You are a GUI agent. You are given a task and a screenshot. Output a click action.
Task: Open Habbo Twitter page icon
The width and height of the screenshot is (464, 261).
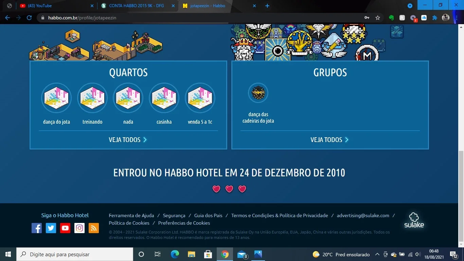(x=51, y=228)
